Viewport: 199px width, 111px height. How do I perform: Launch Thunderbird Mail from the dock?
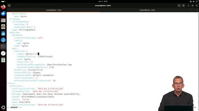pos(3,14)
